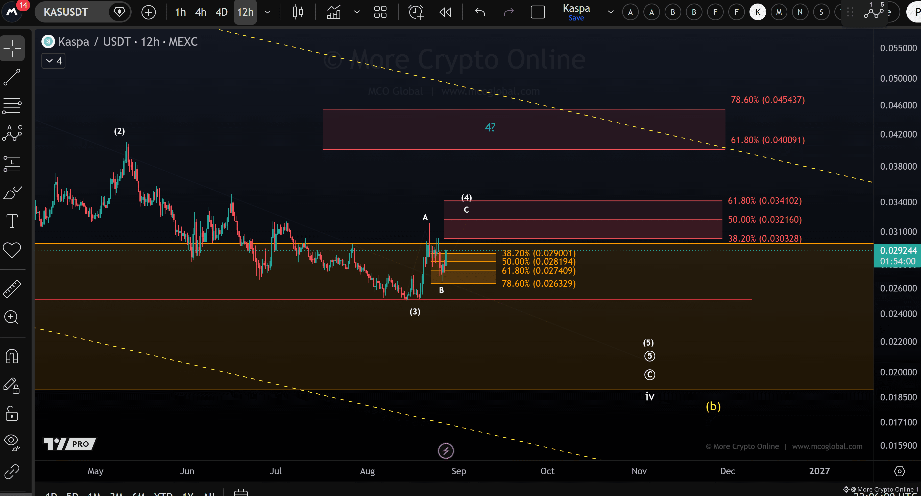Click the current price label 0.029244
The height and width of the screenshot is (496, 921).
tap(898, 251)
